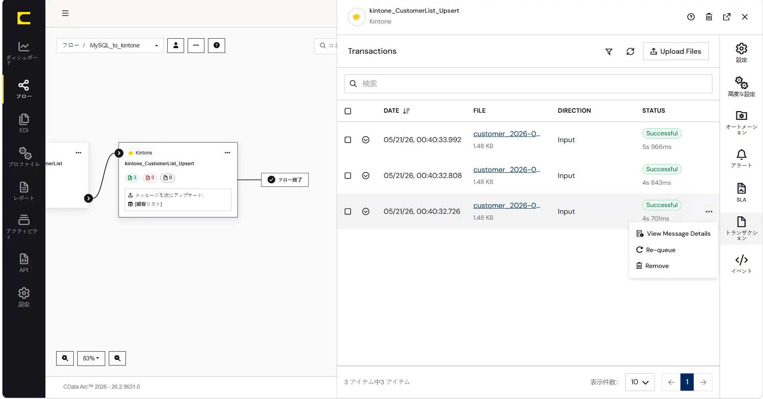Open the API section in sidebar
Screen dimensions: 763x399
point(24,263)
